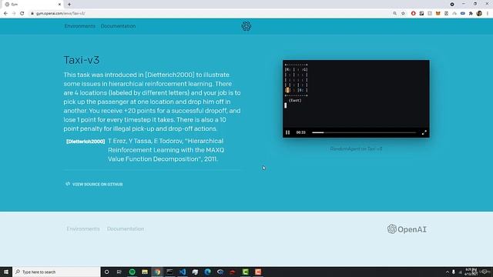Screen dimensions: 493x277
Task: Click the MetaMask fox extension icon
Action: (x=438, y=14)
